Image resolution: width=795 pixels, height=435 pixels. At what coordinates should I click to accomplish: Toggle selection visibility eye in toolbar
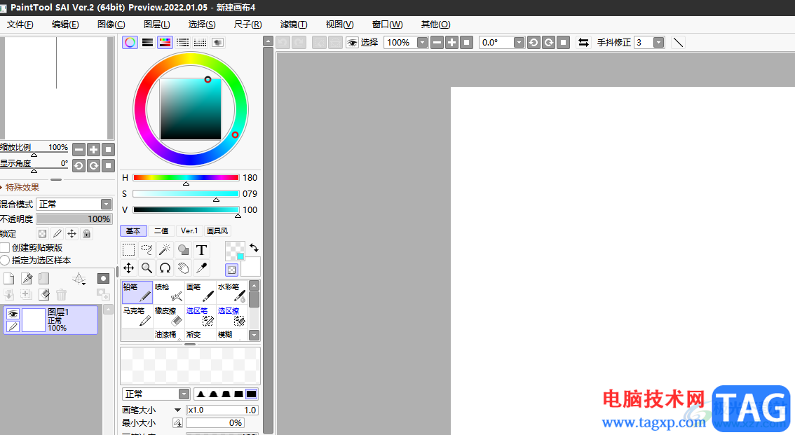click(x=352, y=43)
